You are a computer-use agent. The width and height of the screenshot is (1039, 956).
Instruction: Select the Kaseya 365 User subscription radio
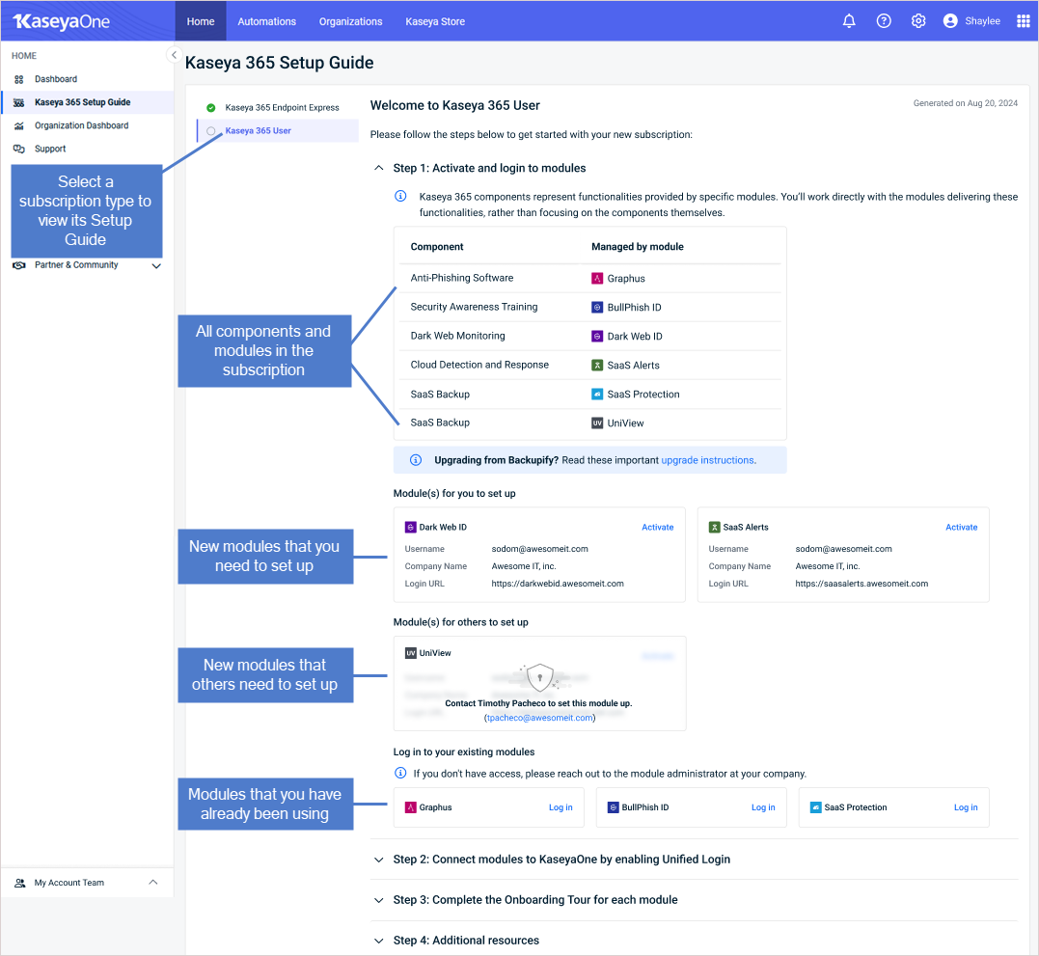click(x=211, y=131)
